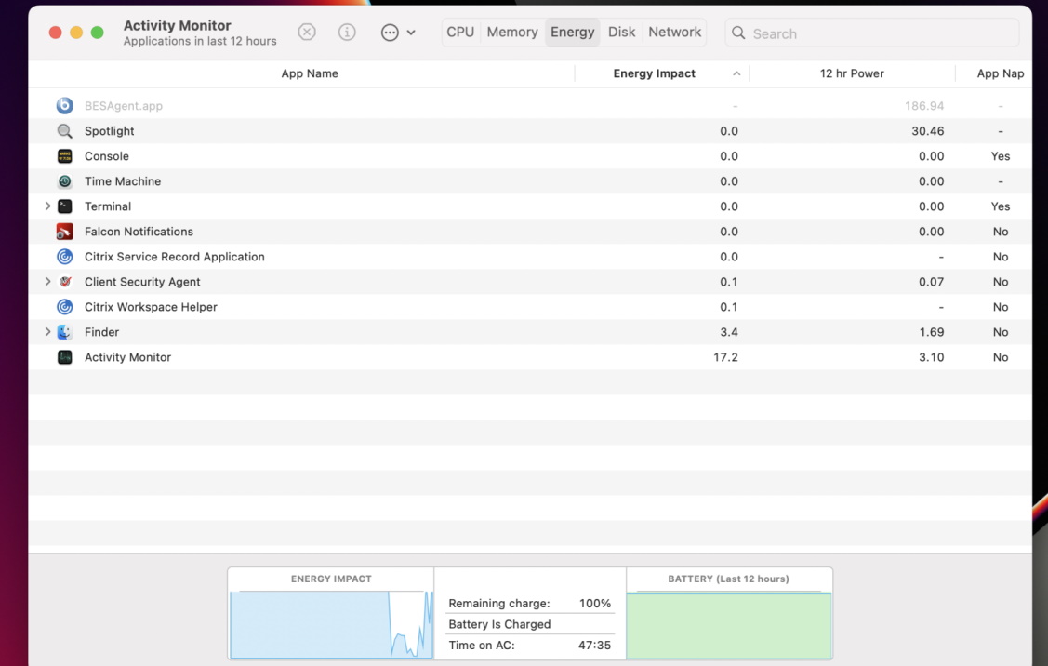Click the 1.69 power value
The image size is (1048, 666).
click(932, 332)
